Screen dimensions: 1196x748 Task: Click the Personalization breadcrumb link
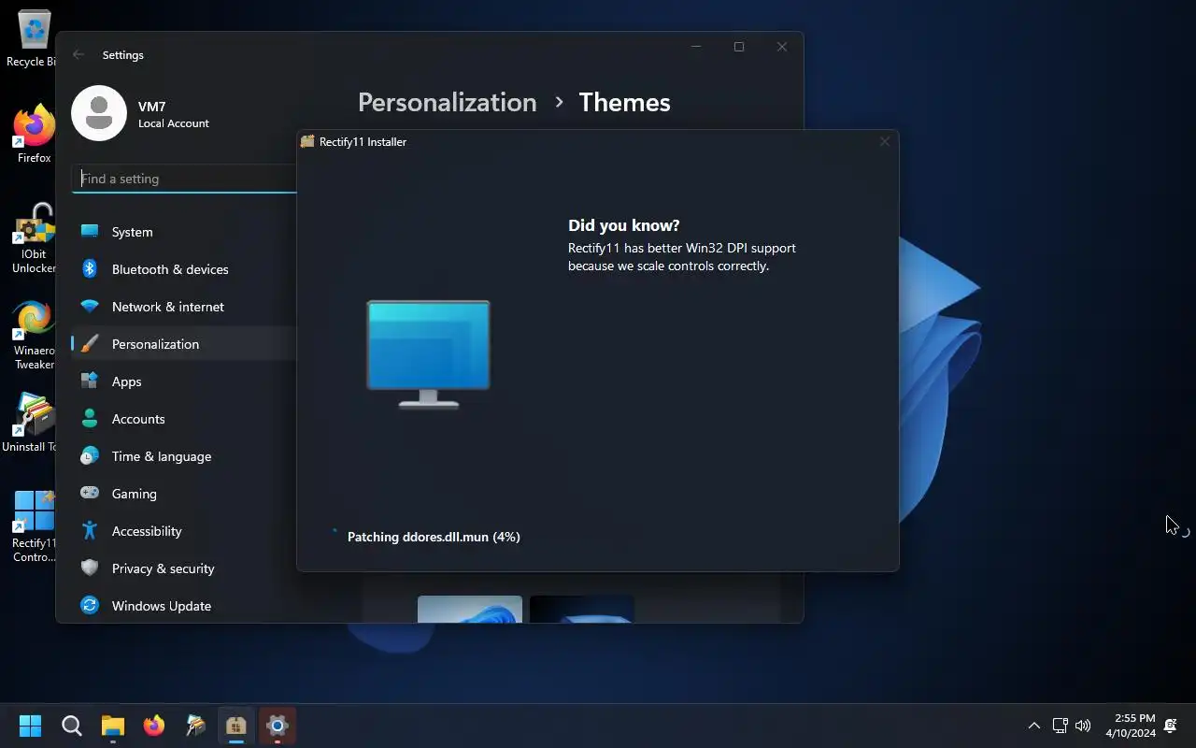point(447,102)
